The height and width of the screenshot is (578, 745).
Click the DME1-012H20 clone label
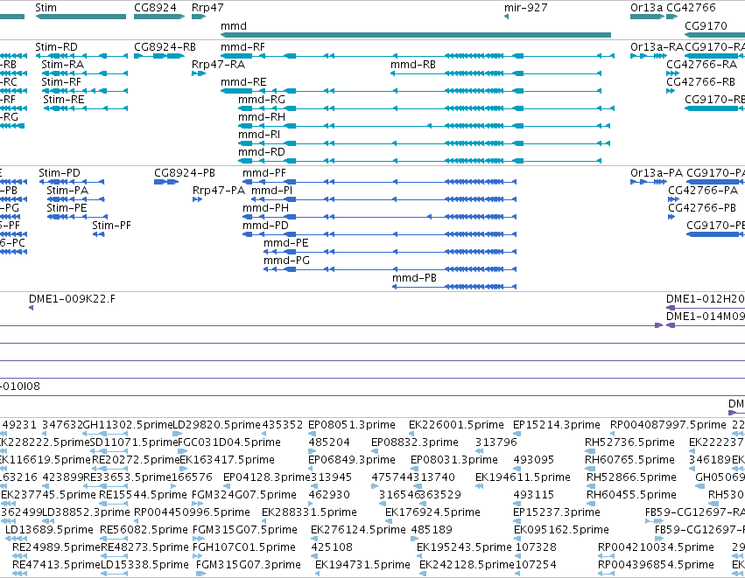point(705,298)
